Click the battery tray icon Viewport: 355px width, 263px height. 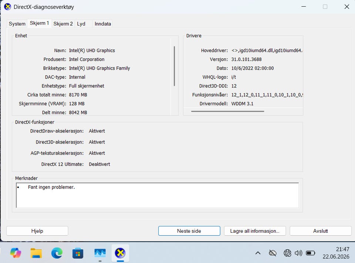click(x=310, y=253)
